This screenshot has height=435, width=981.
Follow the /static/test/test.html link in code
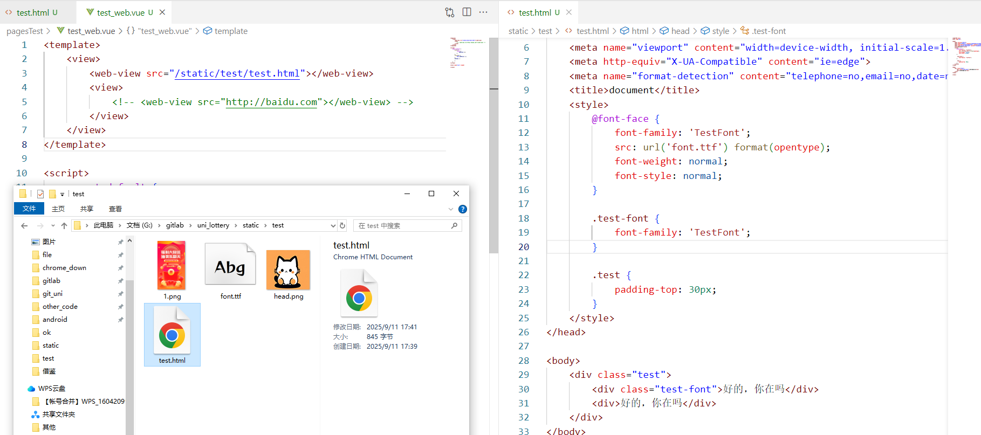(237, 73)
